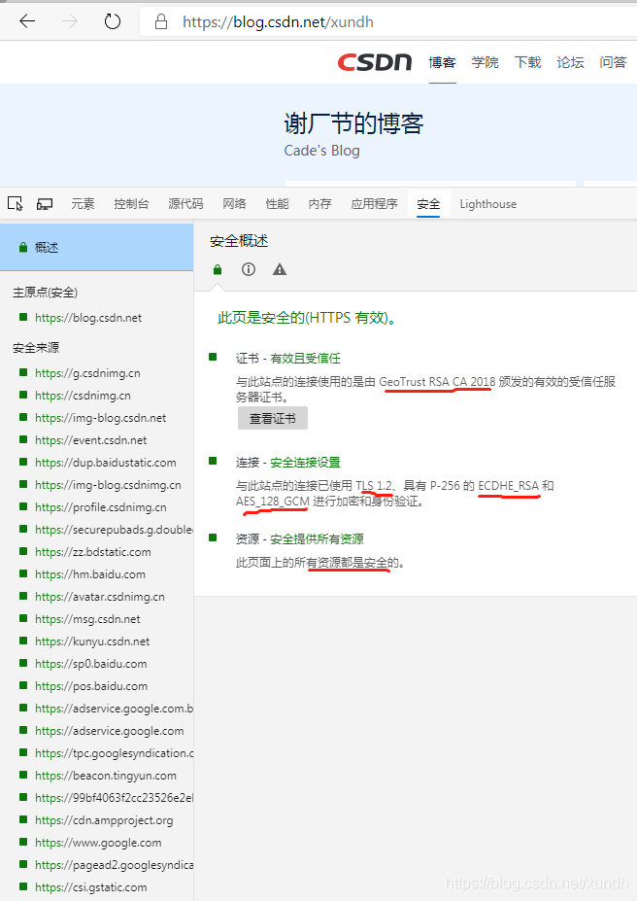The height and width of the screenshot is (901, 637).
Task: Select origin https://sp0.baidu.com
Action: [91, 664]
